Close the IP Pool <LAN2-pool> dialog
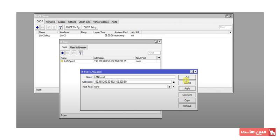280x140 pixels. pos(195,72)
